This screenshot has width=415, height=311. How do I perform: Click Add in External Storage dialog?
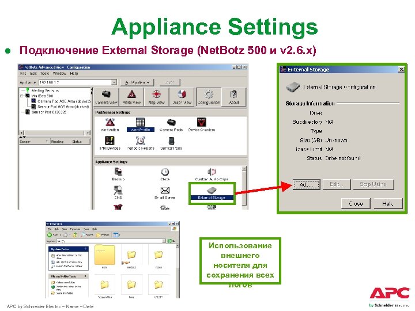[x=306, y=184]
